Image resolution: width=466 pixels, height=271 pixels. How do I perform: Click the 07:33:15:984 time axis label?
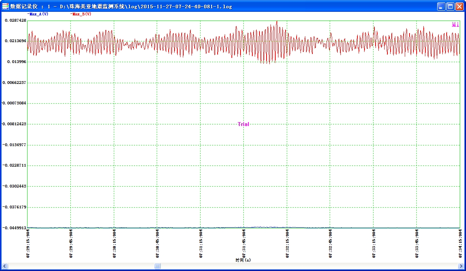[x=374, y=243]
